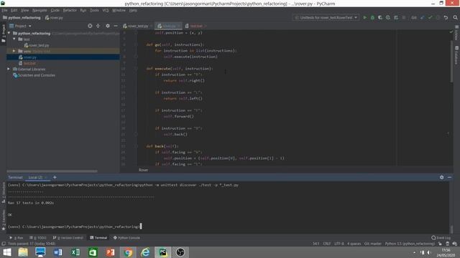Open the File menu
This screenshot has width=460, height=258.
[4, 10]
